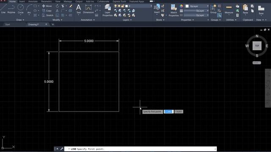Screen dimensions: 271x152
Task: Select the Hatch tool icon
Action: point(35,15)
